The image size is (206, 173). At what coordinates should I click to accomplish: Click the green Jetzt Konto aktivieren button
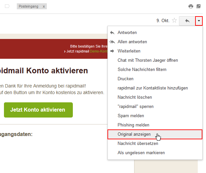(x=38, y=110)
